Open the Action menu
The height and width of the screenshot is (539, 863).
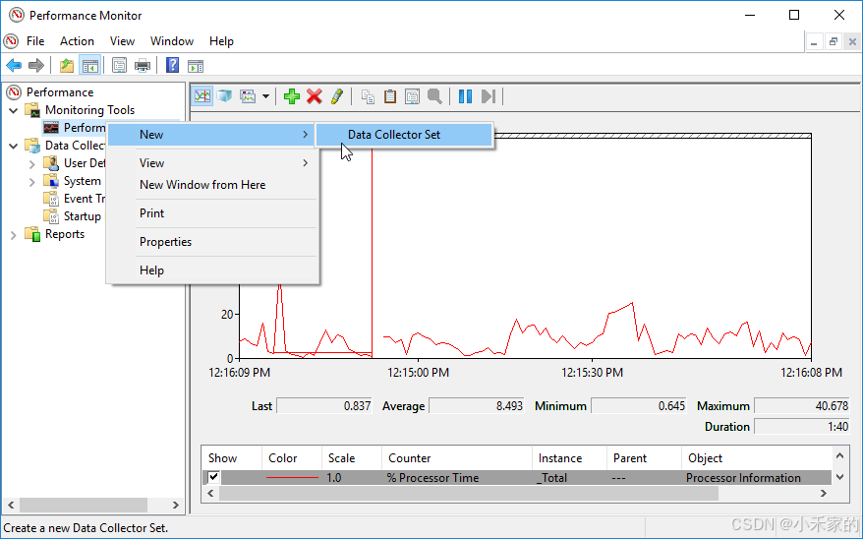(77, 41)
